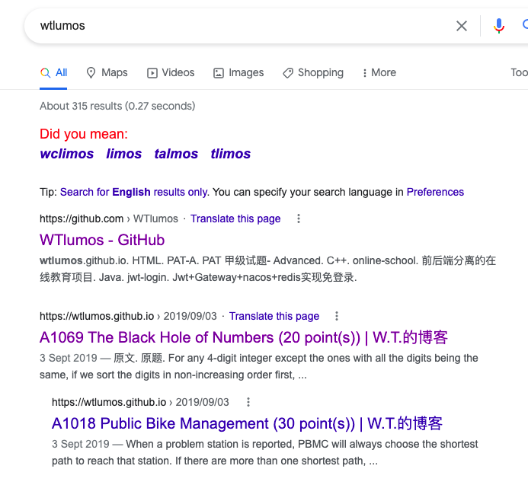528x485 pixels.
Task: Switch to the Videos tab
Action: (171, 72)
